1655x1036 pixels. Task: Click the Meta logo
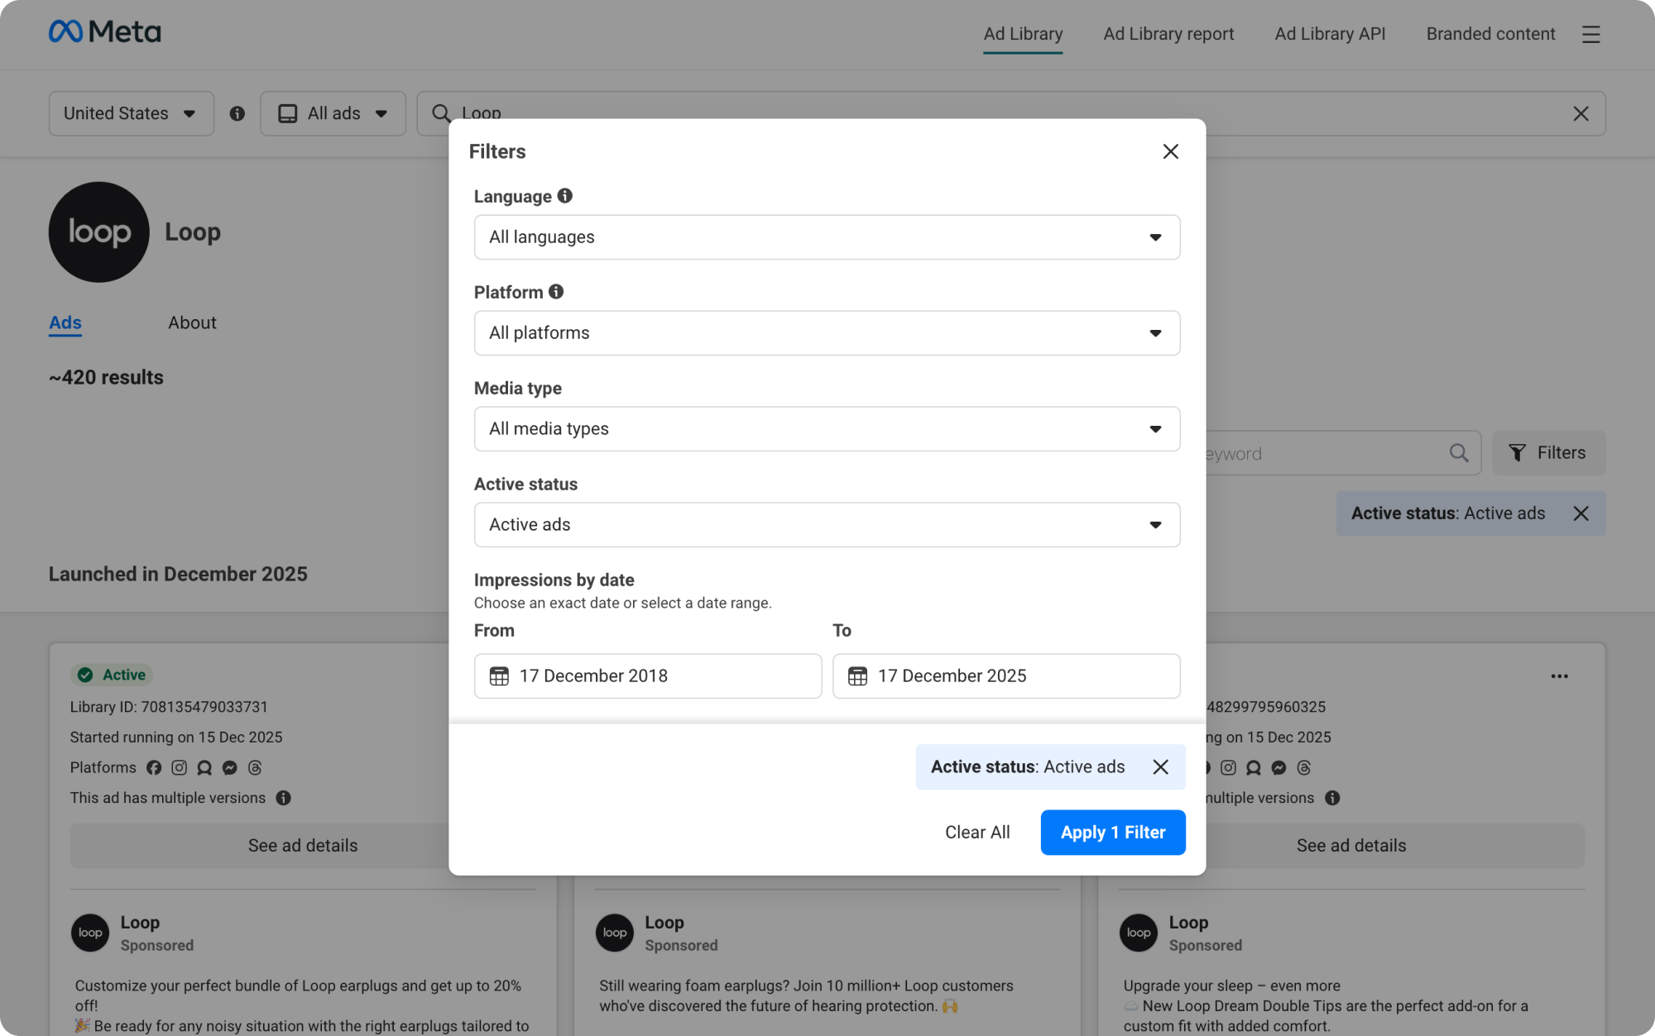pos(105,31)
